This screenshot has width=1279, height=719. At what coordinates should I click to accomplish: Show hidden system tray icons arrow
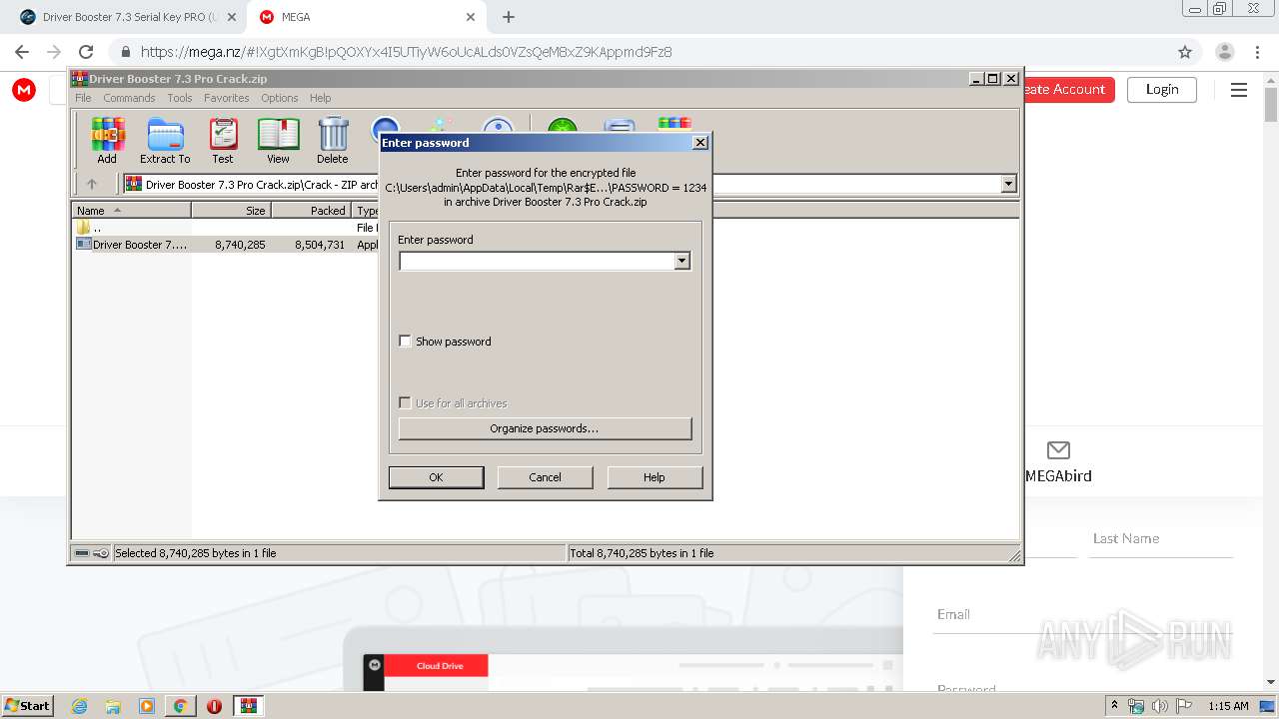(1114, 706)
